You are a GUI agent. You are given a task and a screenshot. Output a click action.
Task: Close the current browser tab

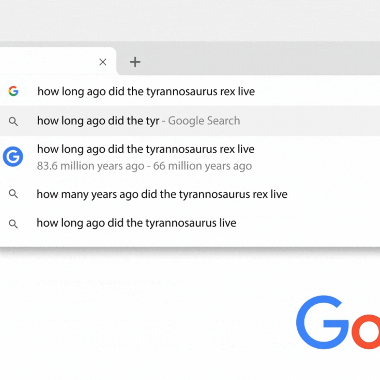[102, 62]
